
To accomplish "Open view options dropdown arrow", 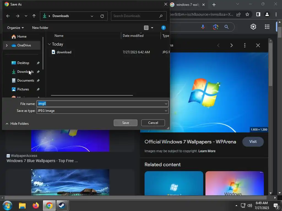I will (152, 28).
